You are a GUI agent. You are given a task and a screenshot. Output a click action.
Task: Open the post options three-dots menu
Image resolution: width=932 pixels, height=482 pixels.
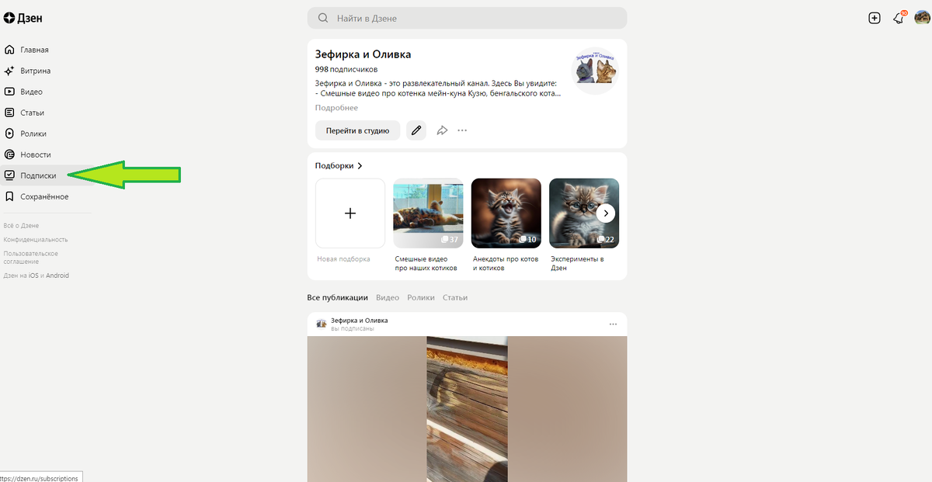click(613, 324)
